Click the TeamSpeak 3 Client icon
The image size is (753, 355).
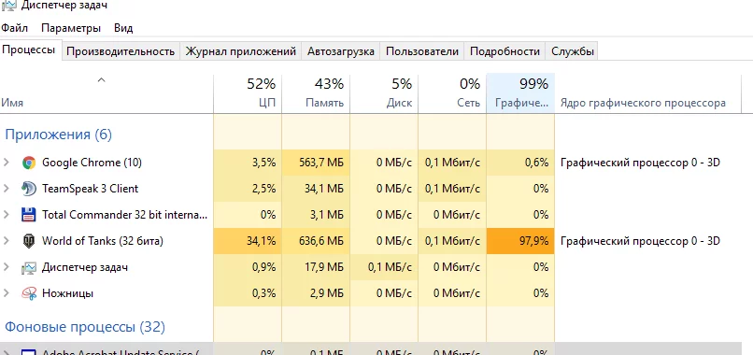pyautogui.click(x=29, y=189)
